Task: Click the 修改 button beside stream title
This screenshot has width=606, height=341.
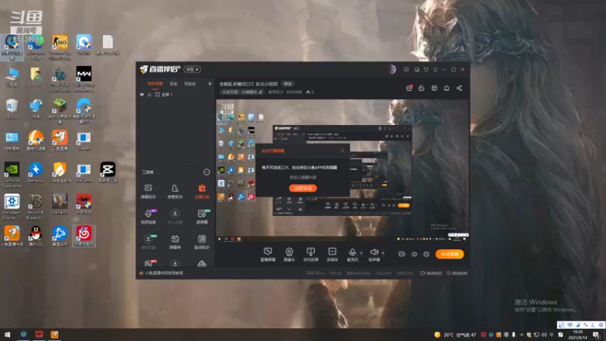Action: (x=288, y=83)
